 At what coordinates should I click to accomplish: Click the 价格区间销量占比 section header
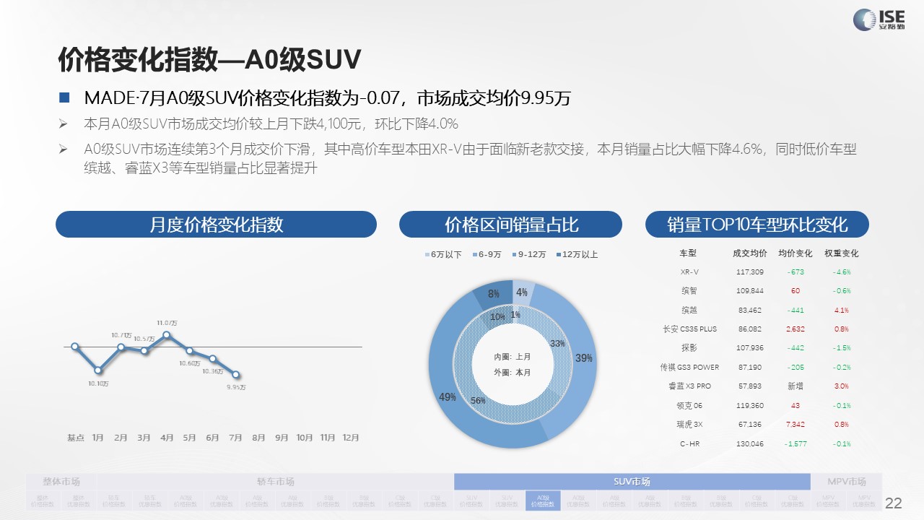511,224
